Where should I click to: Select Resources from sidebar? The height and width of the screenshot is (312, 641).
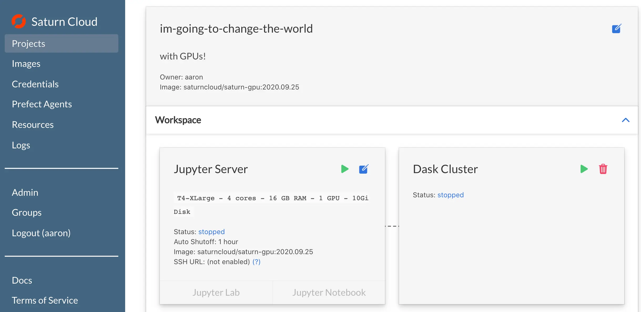[33, 125]
